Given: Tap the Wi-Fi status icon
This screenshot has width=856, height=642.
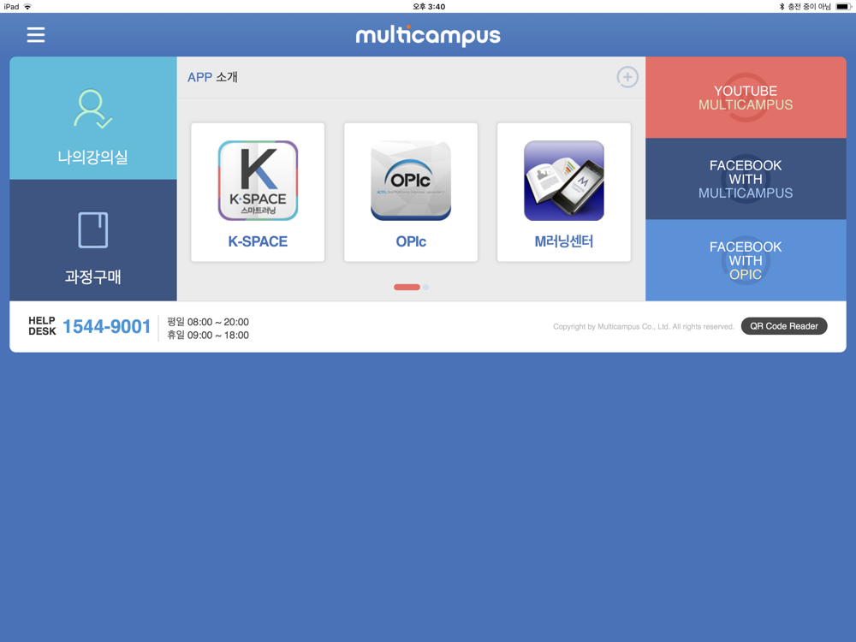Looking at the screenshot, I should coord(27,7).
